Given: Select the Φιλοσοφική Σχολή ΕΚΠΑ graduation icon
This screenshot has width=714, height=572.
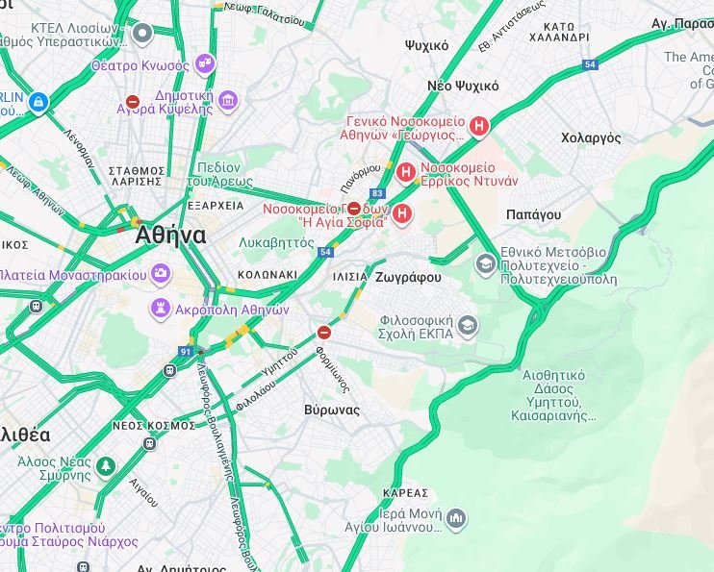Looking at the screenshot, I should click(x=468, y=326).
